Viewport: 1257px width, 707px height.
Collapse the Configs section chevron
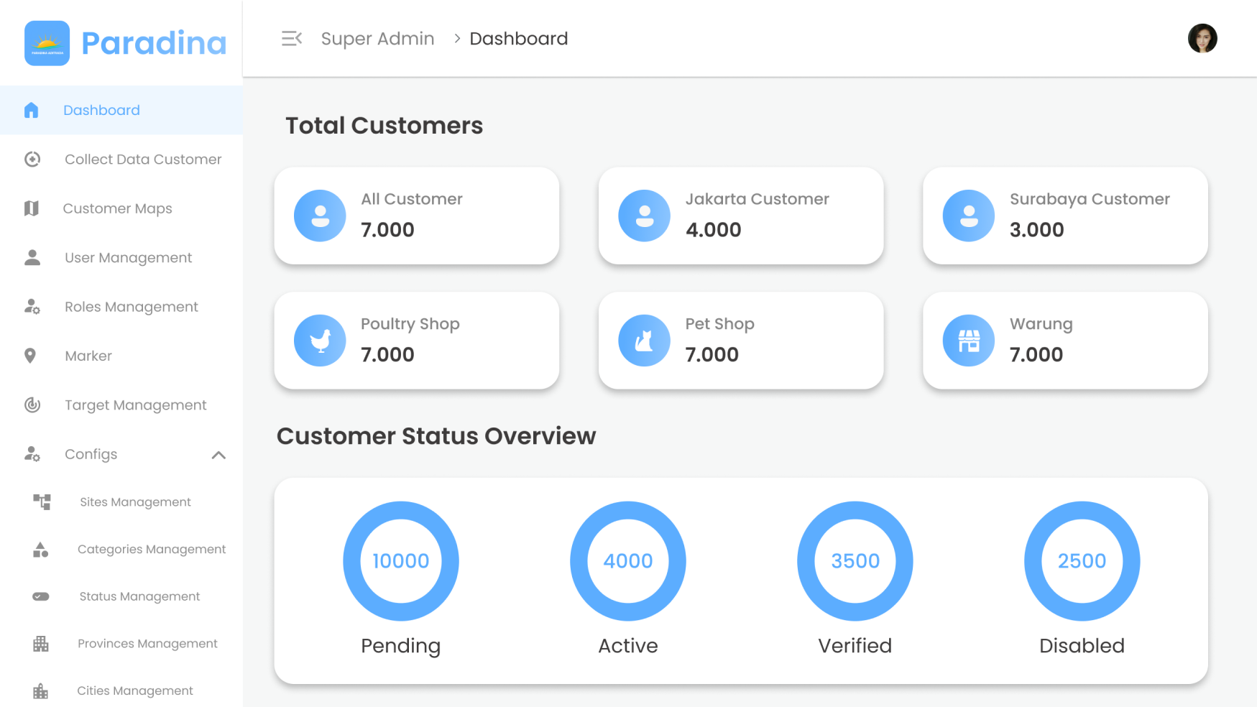point(218,455)
